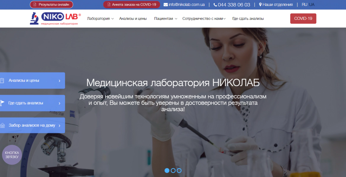Viewport: 346px width, 177px height.
Task: Click the NIKO LAB microscope logo
Action: (55, 19)
